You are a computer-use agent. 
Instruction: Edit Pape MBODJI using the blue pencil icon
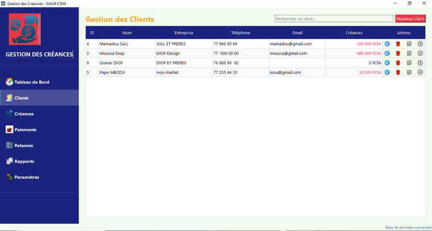(x=387, y=72)
